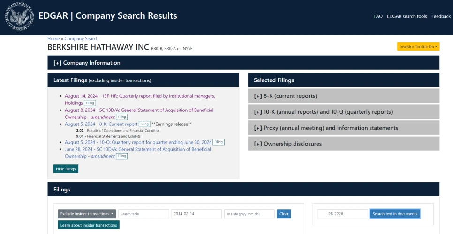Image resolution: width=453 pixels, height=234 pixels.
Task: Expand 8-K (current reports) section
Action: tap(344, 96)
